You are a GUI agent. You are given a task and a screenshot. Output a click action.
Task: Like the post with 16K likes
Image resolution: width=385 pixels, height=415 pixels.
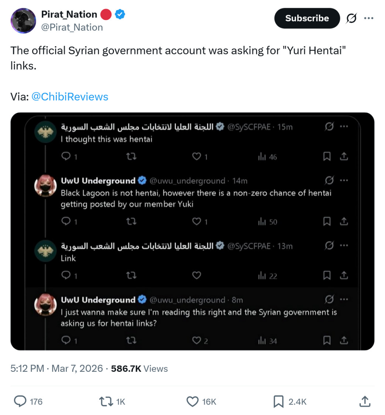pos(201,401)
